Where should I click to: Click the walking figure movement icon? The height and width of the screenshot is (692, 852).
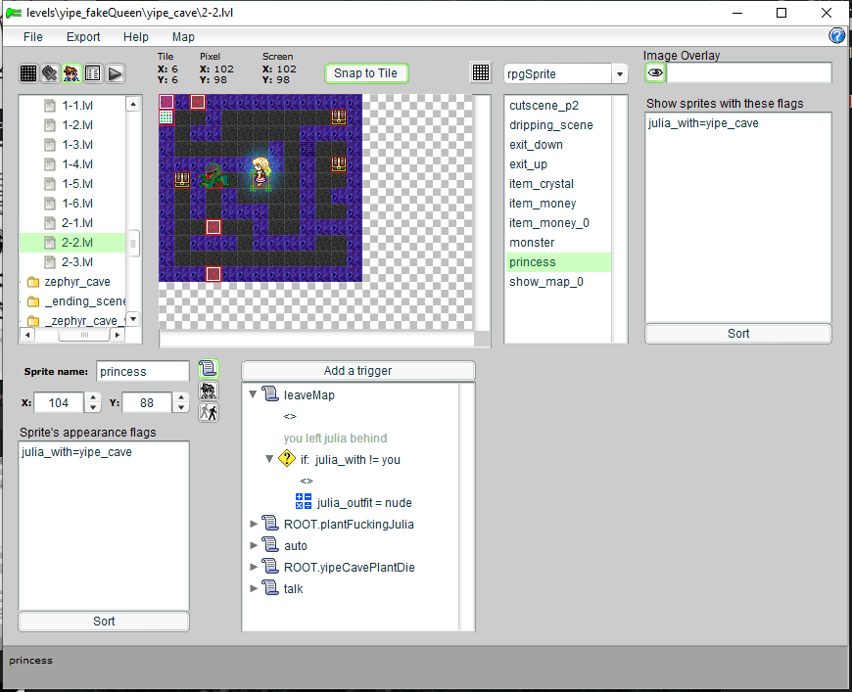(208, 412)
